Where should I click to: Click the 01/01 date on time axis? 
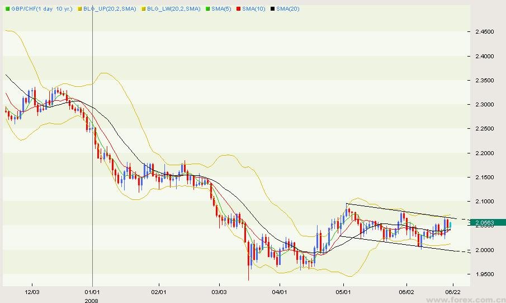click(92, 292)
